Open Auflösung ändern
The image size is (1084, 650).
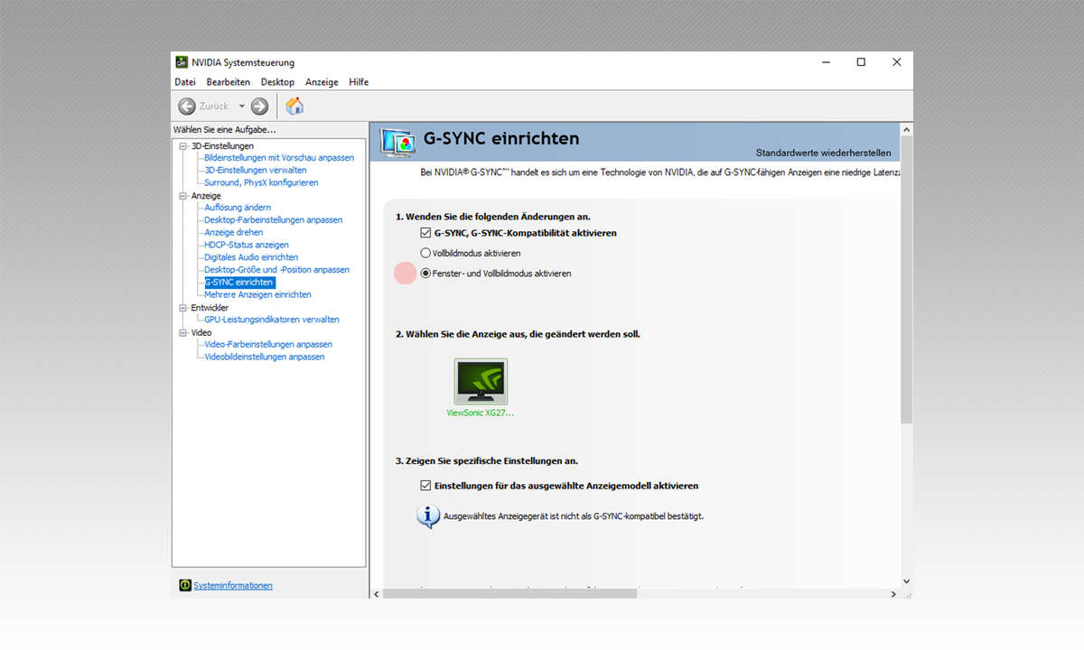[238, 208]
